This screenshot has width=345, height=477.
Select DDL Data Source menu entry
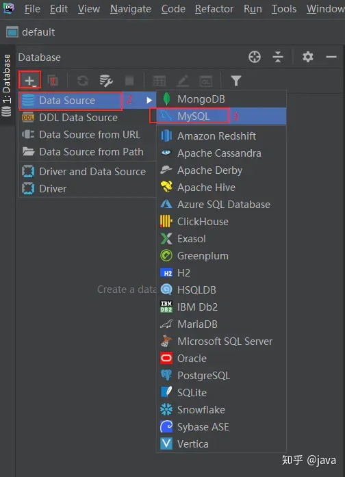pyautogui.click(x=88, y=118)
